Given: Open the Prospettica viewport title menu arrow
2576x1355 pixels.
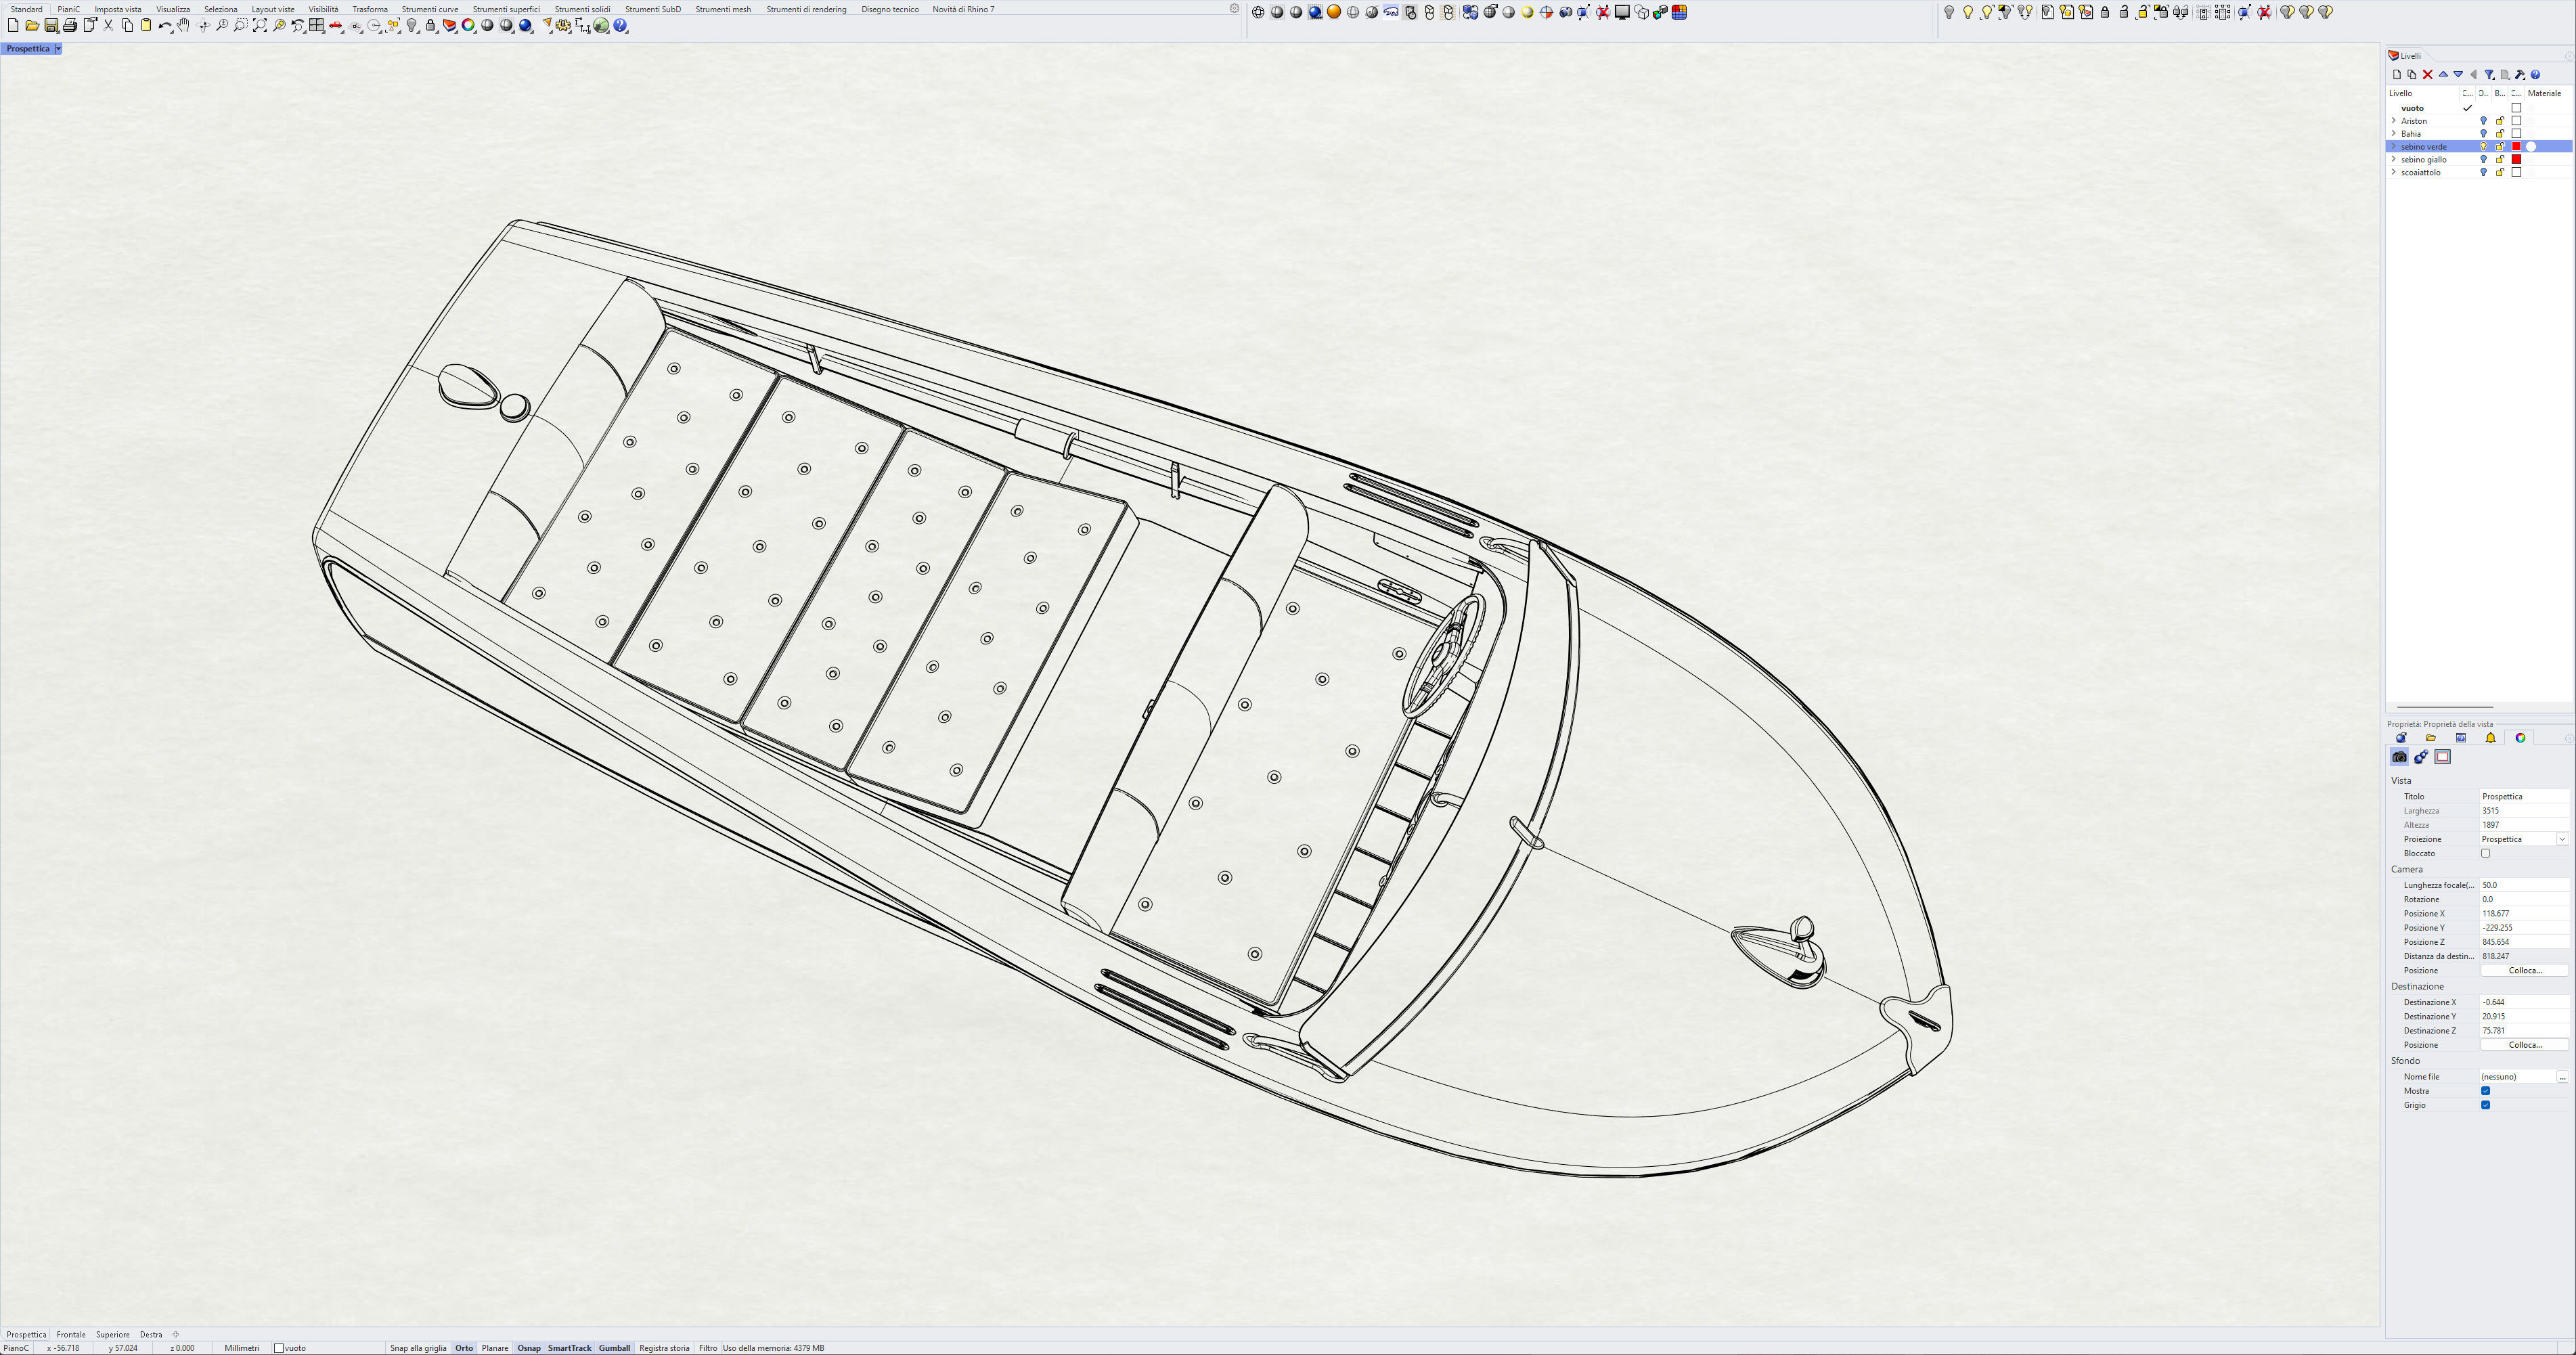Looking at the screenshot, I should point(58,49).
